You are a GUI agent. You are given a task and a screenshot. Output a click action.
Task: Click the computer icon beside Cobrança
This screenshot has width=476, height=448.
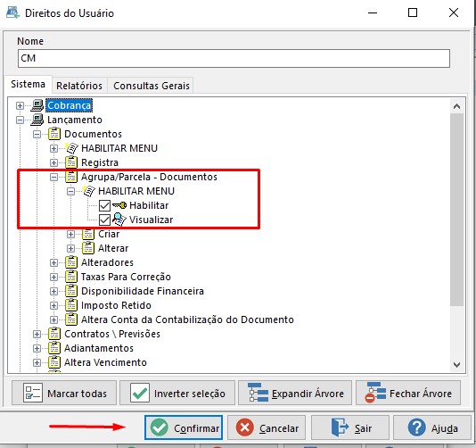(x=37, y=105)
